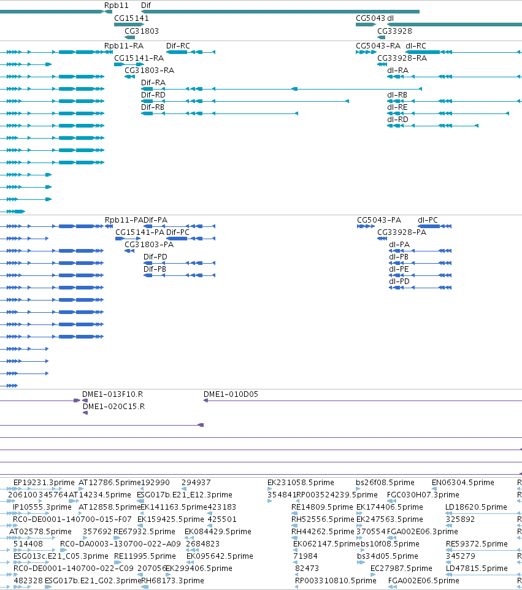This screenshot has height=590, width=522.
Task: Click EST EK095642.5prime
Action: 220,556
